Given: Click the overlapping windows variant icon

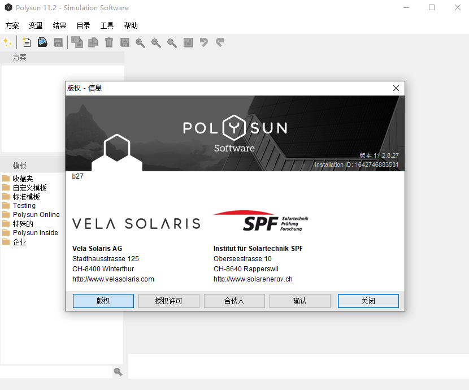Looking at the screenshot, I should point(77,42).
